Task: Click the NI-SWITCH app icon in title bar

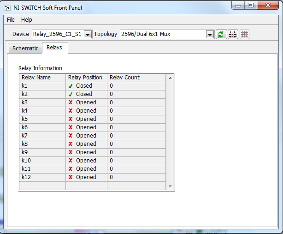Action: [7, 8]
